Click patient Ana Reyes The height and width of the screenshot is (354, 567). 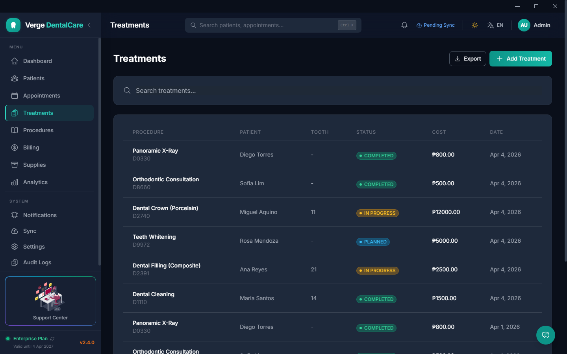[254, 269]
